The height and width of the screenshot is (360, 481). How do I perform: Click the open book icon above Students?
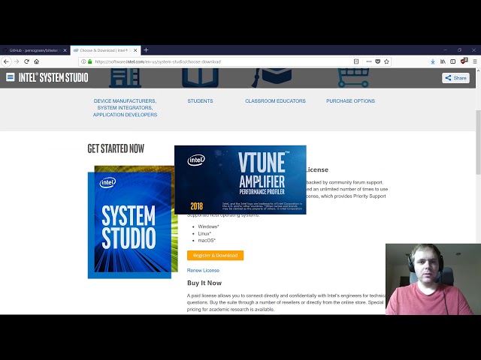click(x=200, y=78)
